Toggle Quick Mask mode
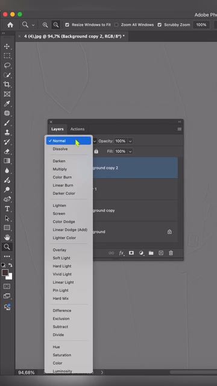The width and height of the screenshot is (217, 386). tap(7, 286)
